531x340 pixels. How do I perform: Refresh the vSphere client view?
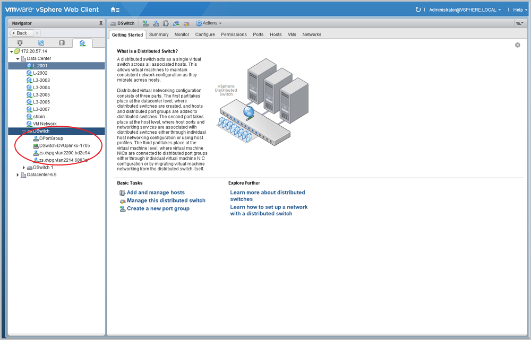click(x=418, y=10)
